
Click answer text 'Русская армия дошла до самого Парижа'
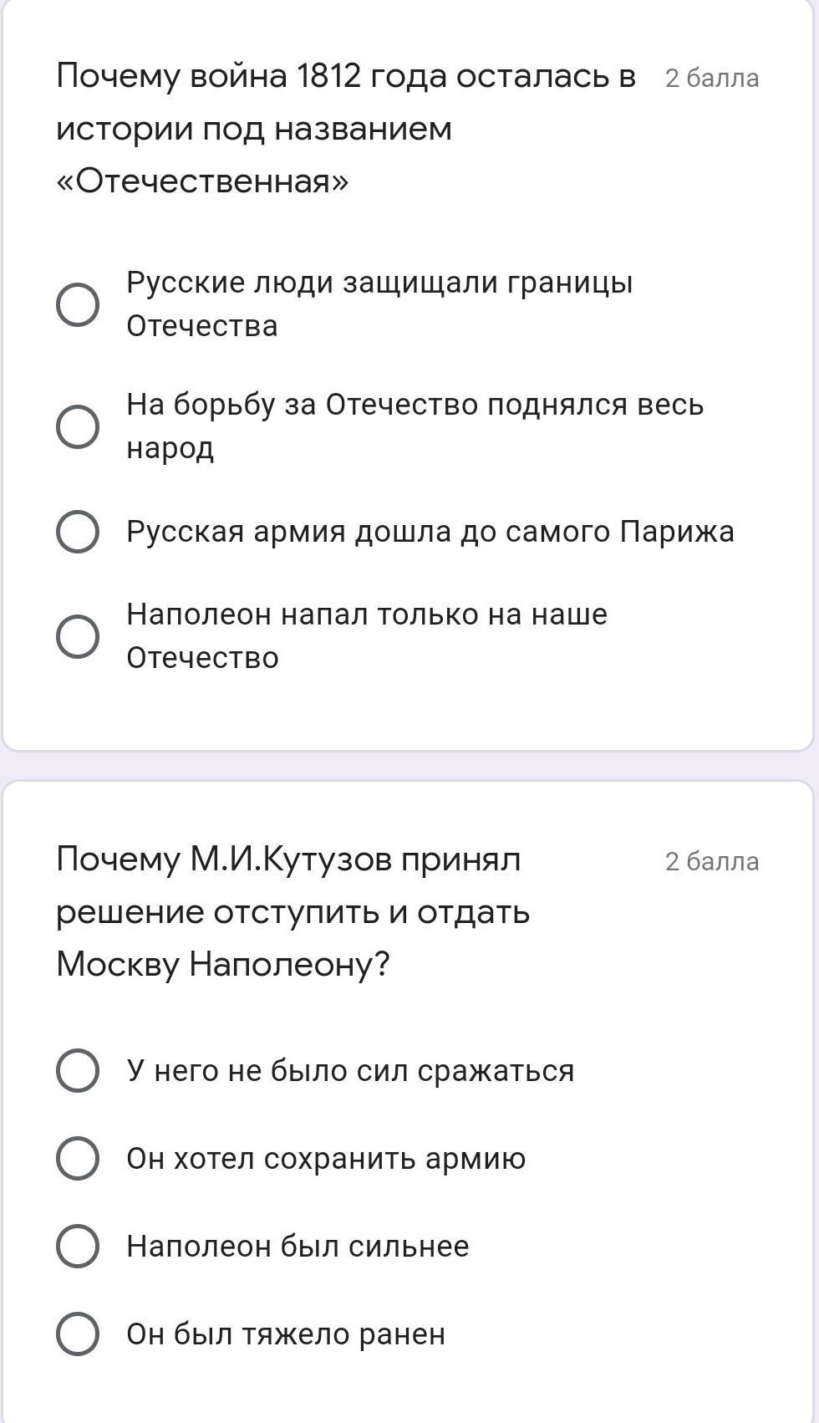coord(430,532)
